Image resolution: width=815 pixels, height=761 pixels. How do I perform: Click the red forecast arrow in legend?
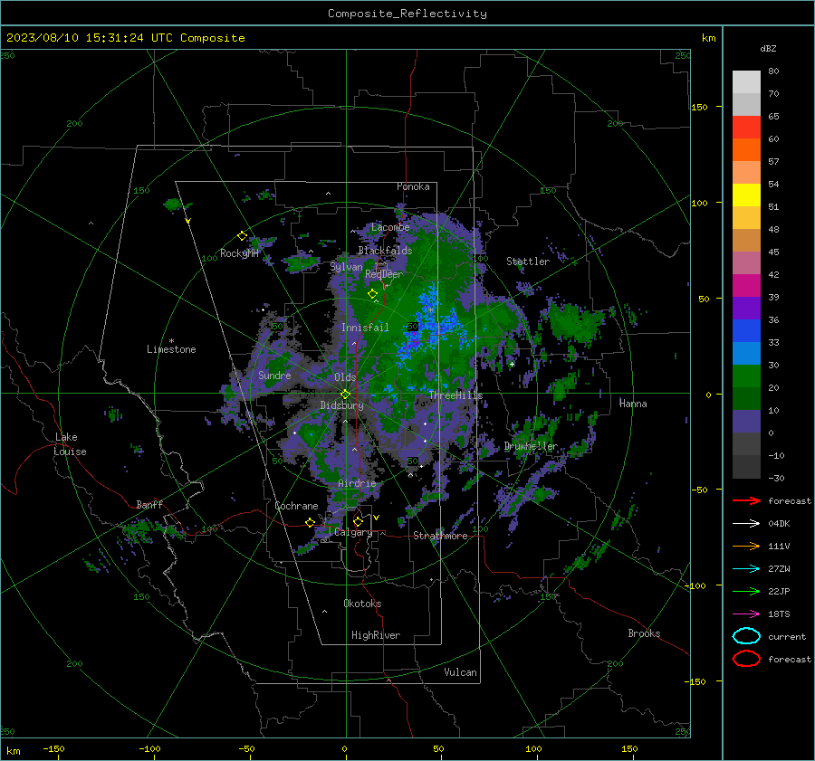click(746, 500)
